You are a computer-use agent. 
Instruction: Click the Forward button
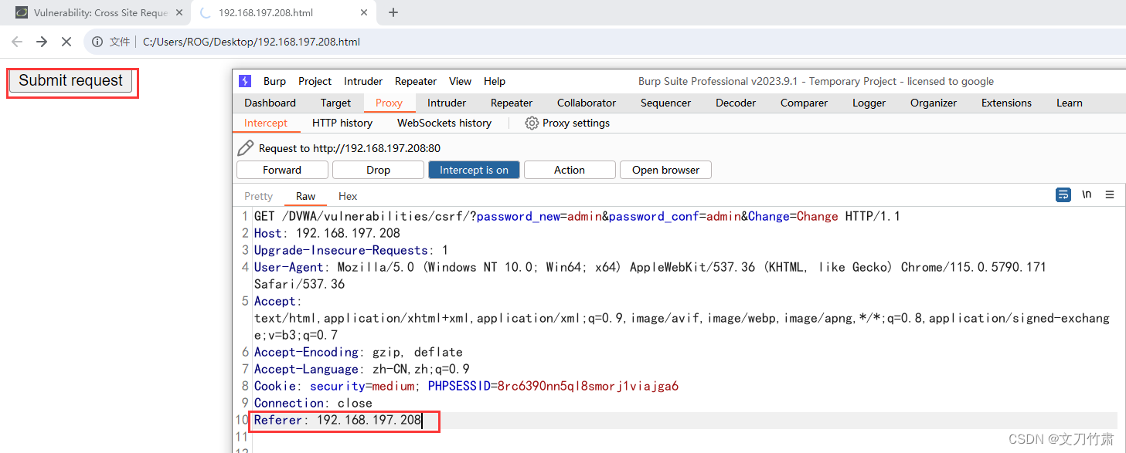[282, 169]
